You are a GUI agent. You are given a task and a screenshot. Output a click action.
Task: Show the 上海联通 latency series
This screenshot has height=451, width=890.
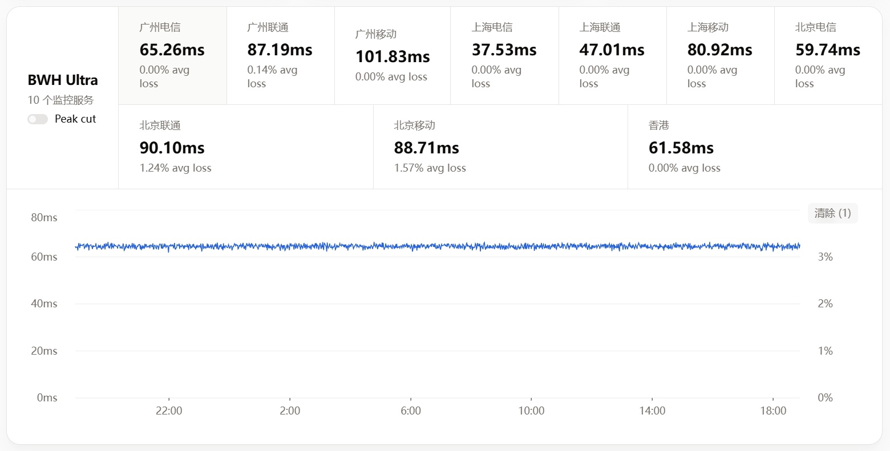click(612, 56)
